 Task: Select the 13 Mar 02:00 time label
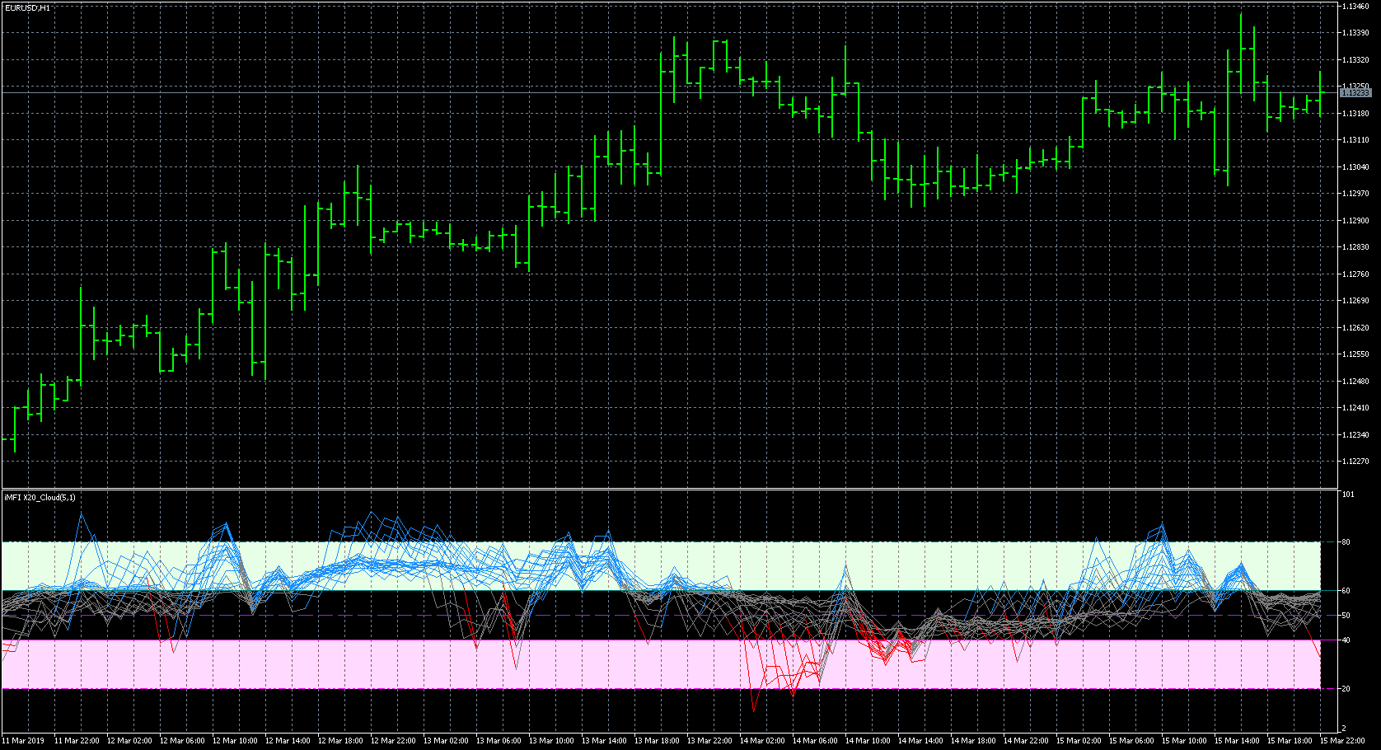448,741
